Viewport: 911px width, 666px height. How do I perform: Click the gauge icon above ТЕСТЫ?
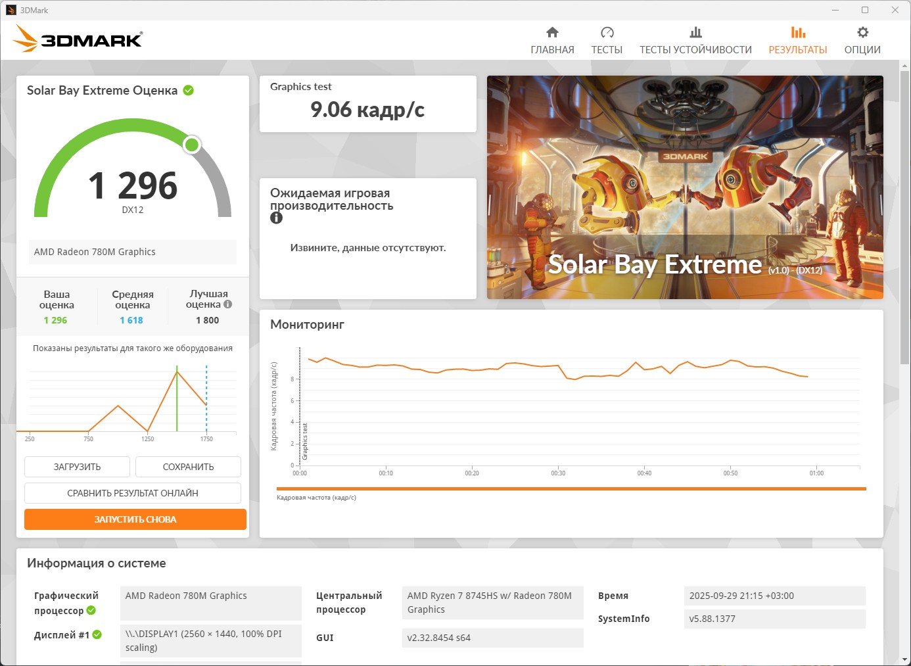(607, 32)
